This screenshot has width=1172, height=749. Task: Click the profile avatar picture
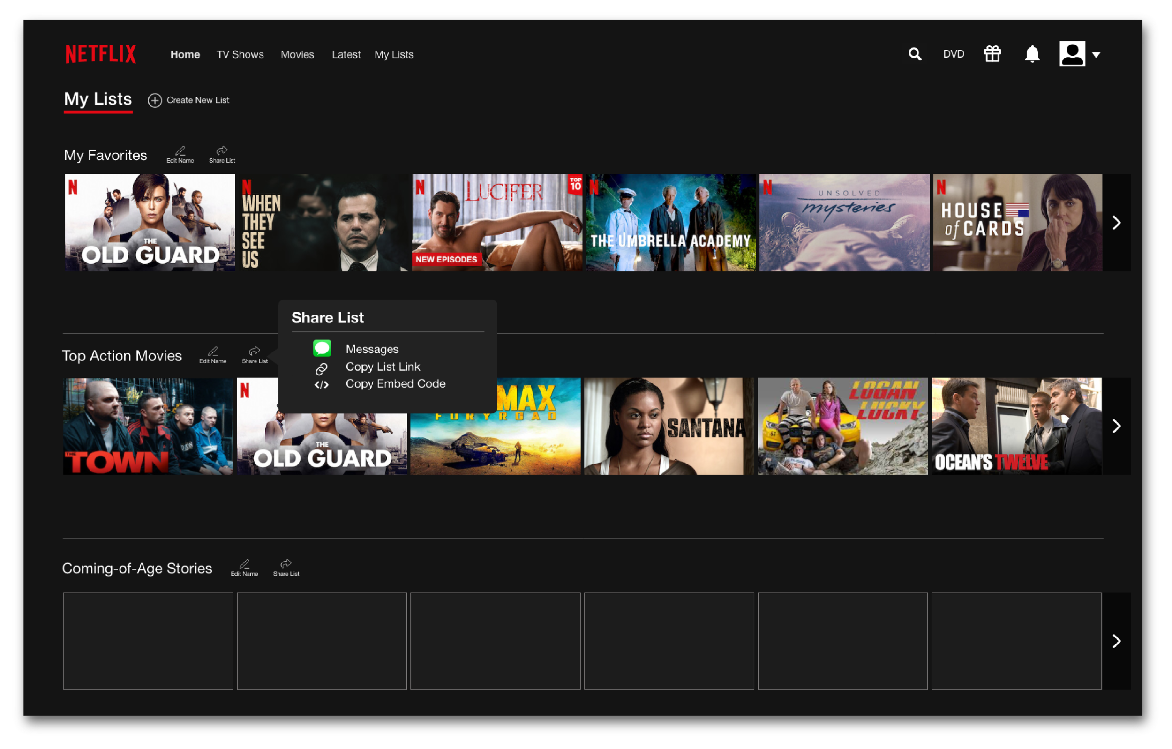click(1072, 53)
